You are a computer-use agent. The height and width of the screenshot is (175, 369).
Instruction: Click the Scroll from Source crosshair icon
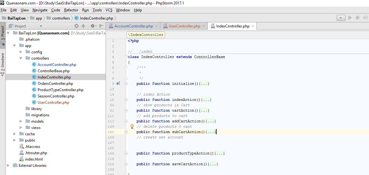point(77,26)
